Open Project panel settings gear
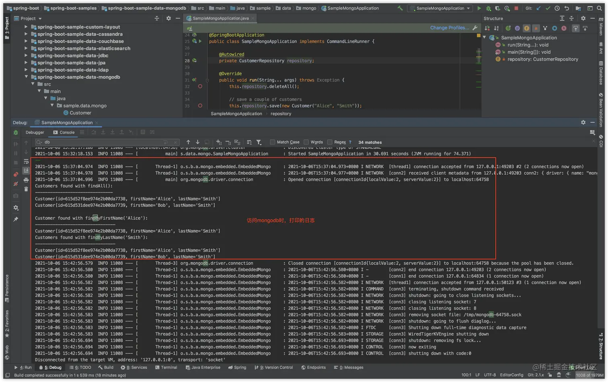 pyautogui.click(x=168, y=18)
